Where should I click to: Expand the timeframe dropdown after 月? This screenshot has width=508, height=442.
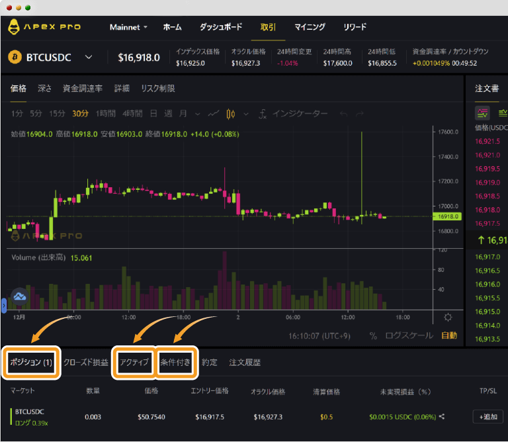tap(197, 114)
